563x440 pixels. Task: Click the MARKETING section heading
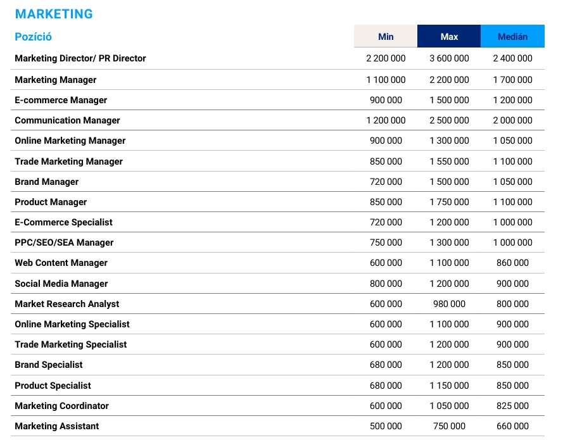[54, 14]
